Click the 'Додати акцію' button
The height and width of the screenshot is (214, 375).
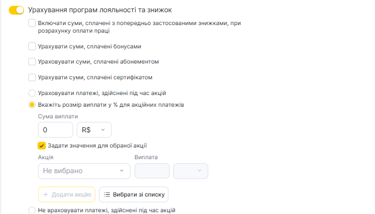pyautogui.click(x=67, y=194)
